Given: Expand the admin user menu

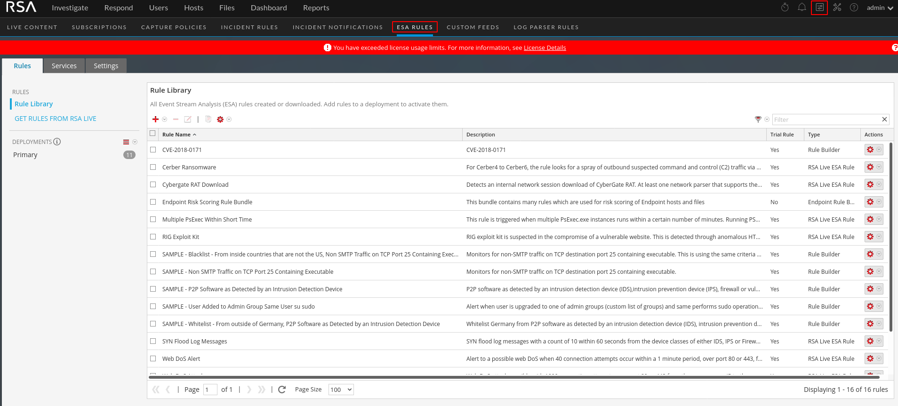Looking at the screenshot, I should click(x=879, y=8).
